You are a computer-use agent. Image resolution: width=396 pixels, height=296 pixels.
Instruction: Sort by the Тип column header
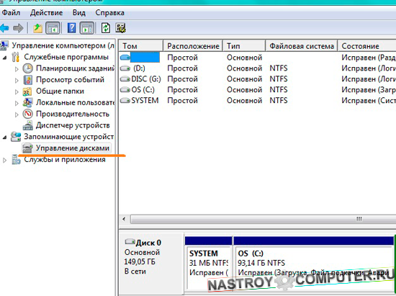(x=244, y=46)
